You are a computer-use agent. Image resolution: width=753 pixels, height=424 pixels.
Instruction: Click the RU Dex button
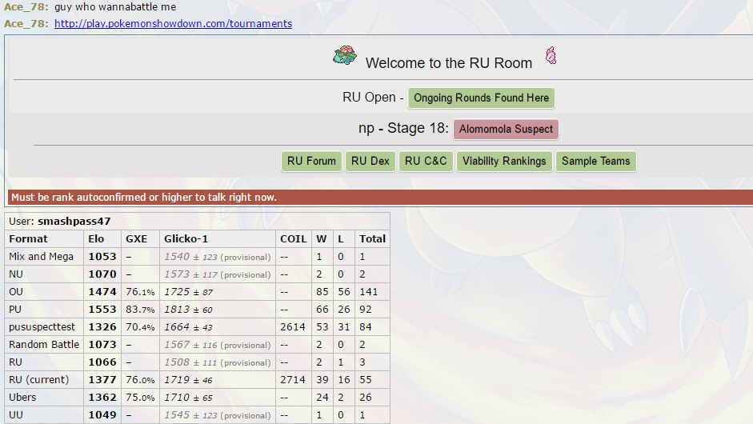coord(370,161)
